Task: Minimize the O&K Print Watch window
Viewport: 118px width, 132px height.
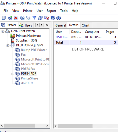Action: pos(103,3)
